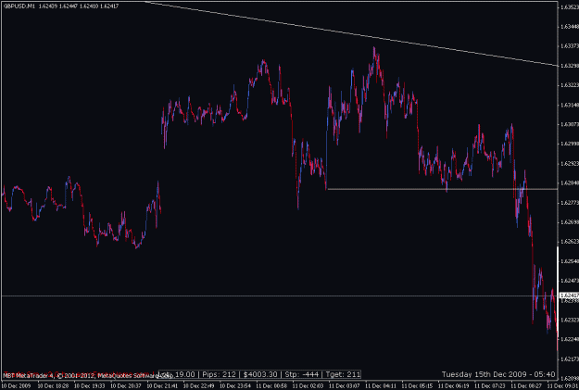Click the Pips: 212 info field
The height and width of the screenshot is (390, 579).
point(219,374)
